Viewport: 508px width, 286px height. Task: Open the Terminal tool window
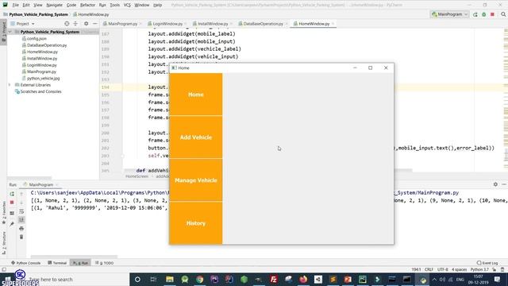[x=57, y=263]
